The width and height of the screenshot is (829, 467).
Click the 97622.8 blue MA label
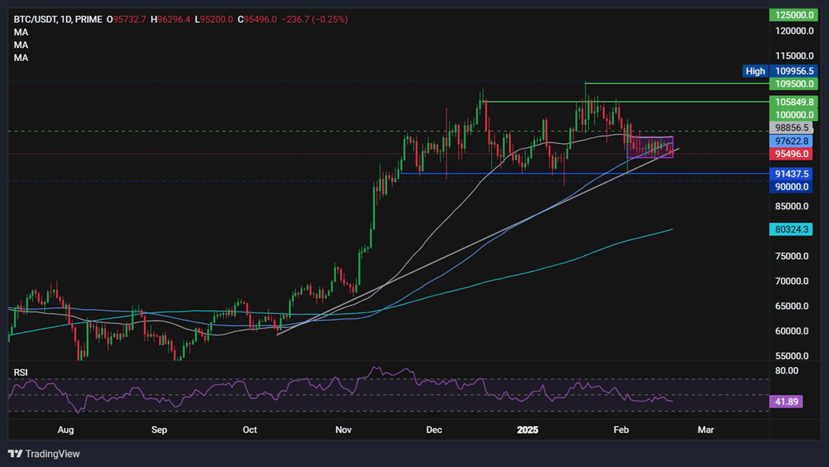(x=791, y=141)
